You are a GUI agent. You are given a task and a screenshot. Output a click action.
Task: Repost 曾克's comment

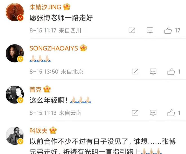tap(135, 113)
